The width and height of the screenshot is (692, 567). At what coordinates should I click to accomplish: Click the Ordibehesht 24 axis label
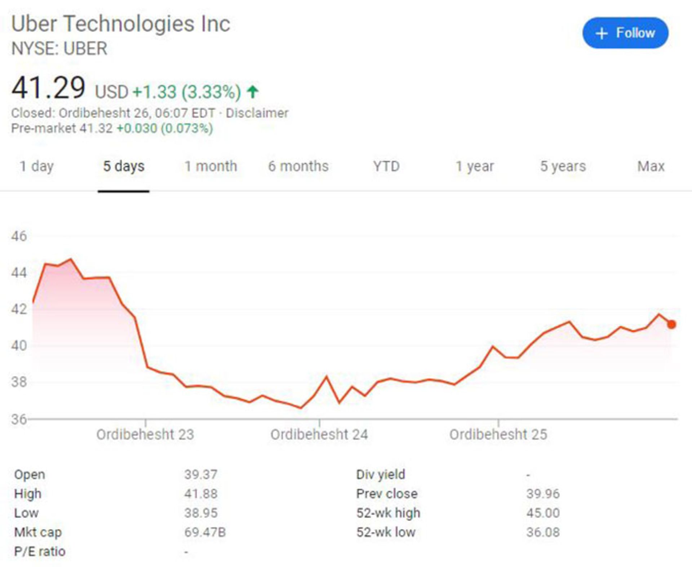point(319,434)
